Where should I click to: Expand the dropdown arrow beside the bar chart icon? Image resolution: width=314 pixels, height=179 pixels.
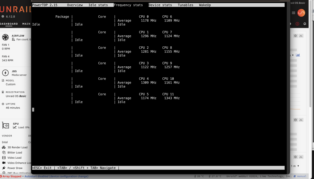pyautogui.click(x=293, y=55)
